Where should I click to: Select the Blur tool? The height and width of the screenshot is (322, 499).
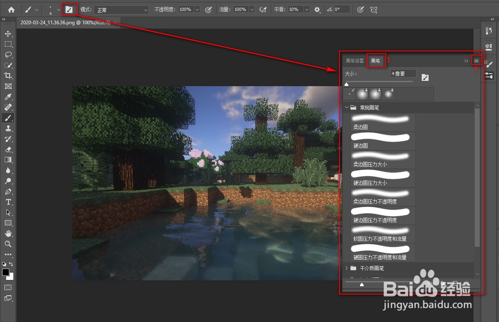8,170
